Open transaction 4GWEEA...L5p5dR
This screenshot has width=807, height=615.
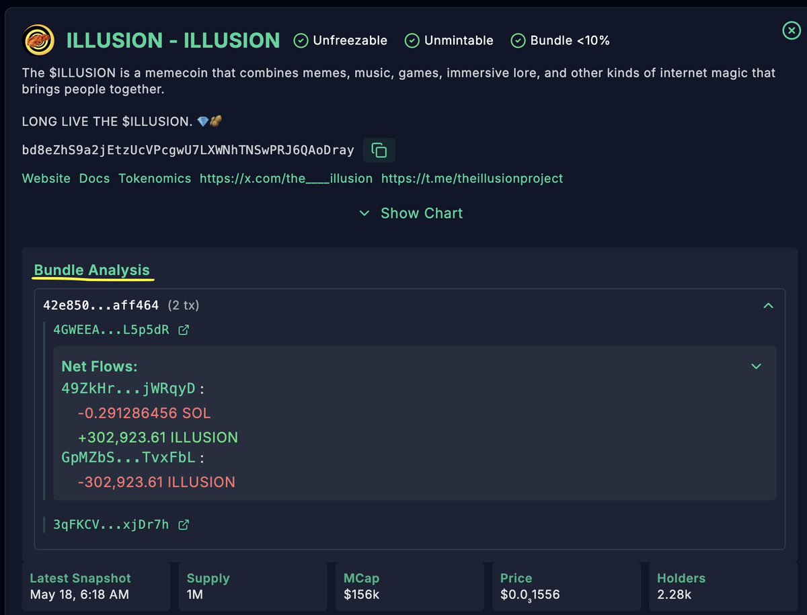(112, 330)
